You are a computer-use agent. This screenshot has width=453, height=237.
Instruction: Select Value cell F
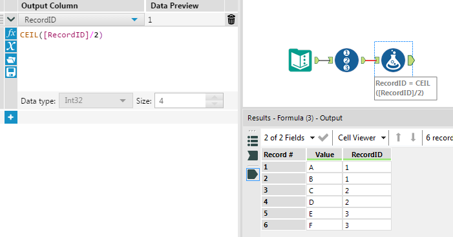[x=324, y=225]
